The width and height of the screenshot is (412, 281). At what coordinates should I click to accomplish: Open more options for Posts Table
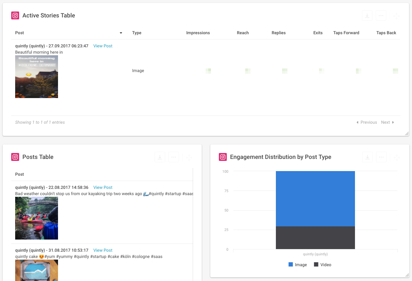174,157
